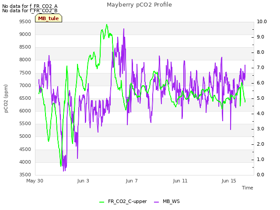Click the 'No data for f_FR_CO2_B' message
Screen dimensions: 280x210
click(x=30, y=10)
